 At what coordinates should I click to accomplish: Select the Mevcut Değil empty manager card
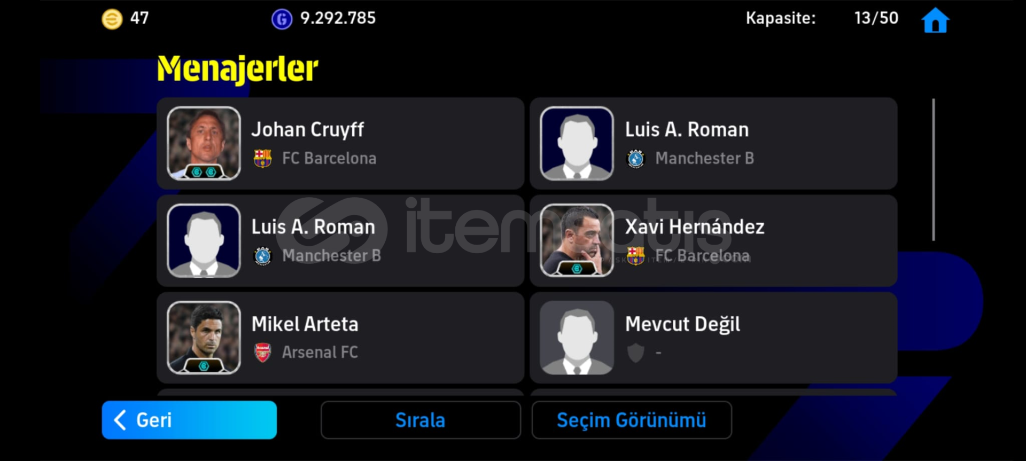coord(713,338)
